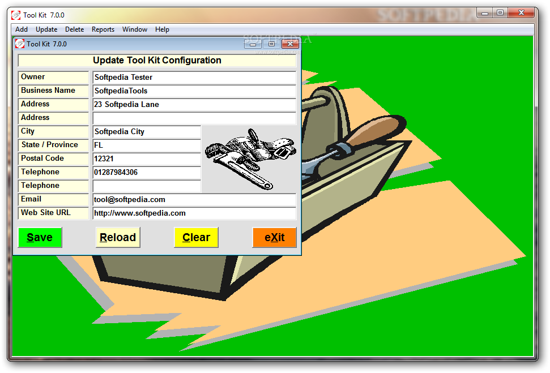Click the empty second Address field

194,118
